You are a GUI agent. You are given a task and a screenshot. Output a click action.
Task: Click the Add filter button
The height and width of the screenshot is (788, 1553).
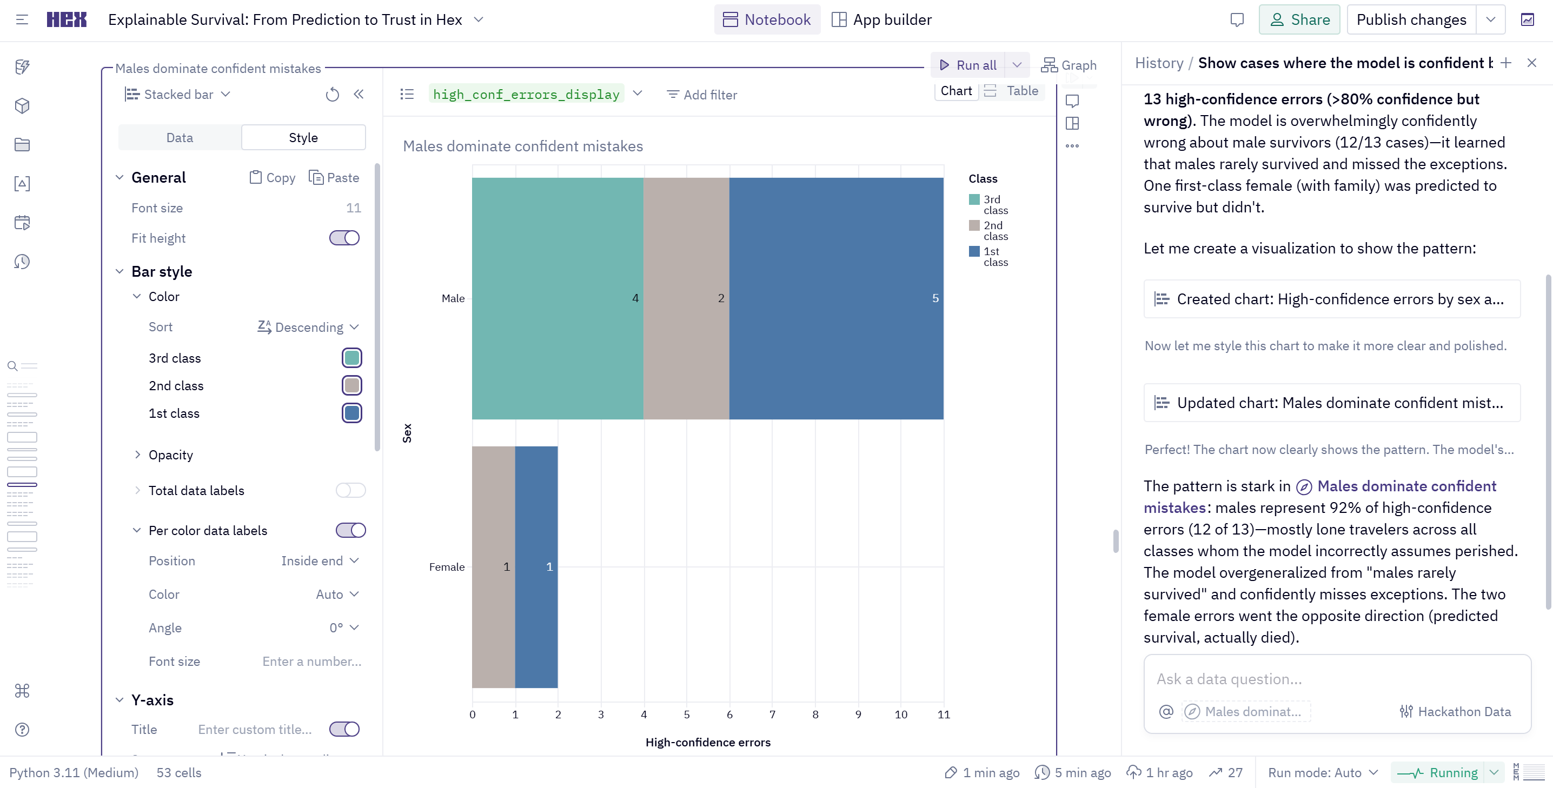(x=702, y=95)
